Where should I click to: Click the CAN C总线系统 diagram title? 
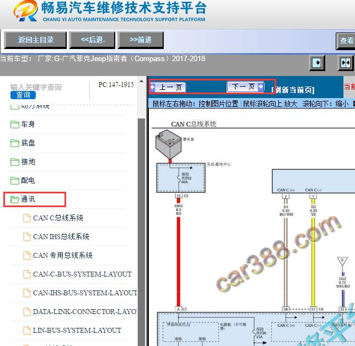(193, 124)
